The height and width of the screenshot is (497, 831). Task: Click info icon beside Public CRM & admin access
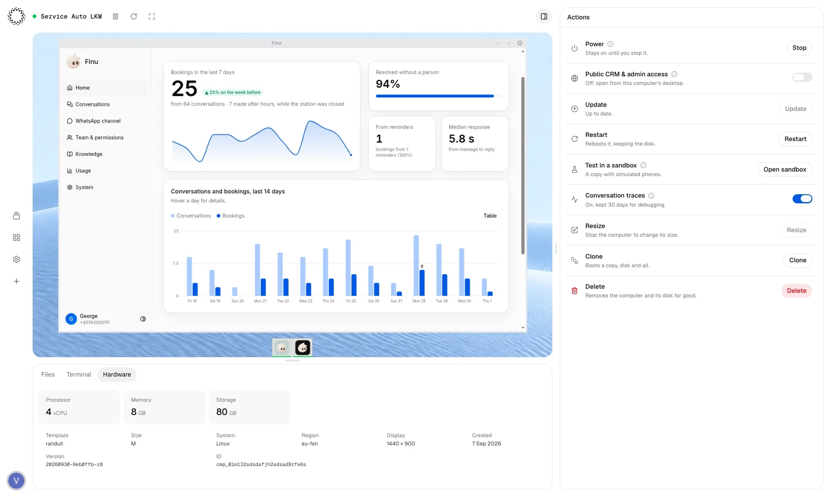point(675,74)
